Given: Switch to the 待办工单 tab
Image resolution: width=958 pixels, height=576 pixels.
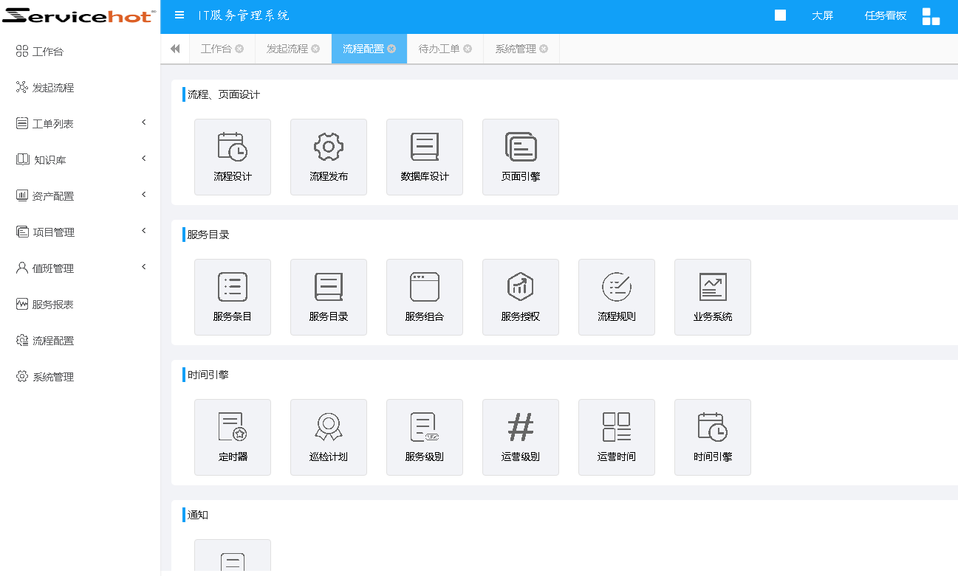Looking at the screenshot, I should point(439,49).
